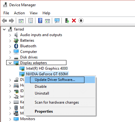Collapse the farrad root node

point(4,29)
